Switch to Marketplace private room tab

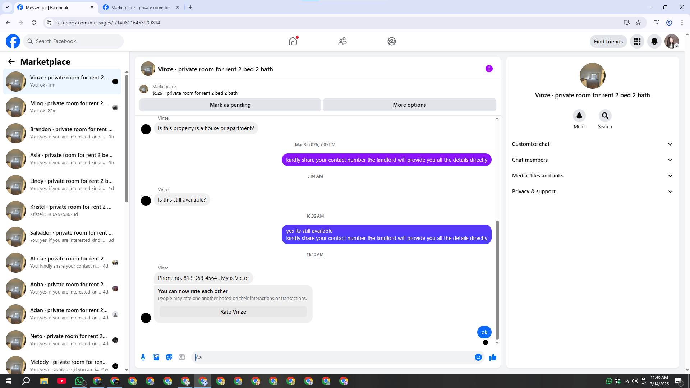141,7
